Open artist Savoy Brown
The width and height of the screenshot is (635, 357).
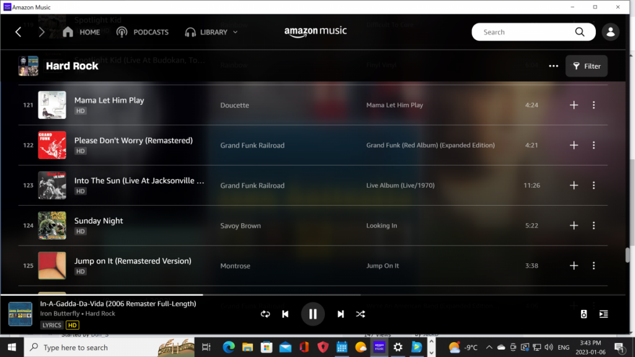click(241, 226)
